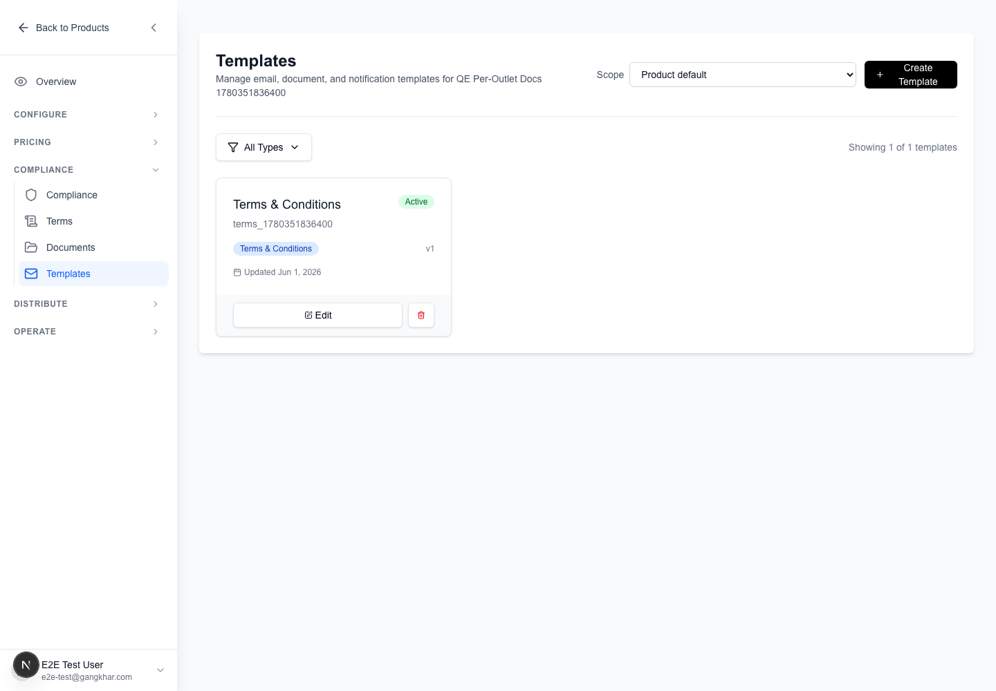The height and width of the screenshot is (691, 996).
Task: Expand the CONFIGURE section
Action: point(89,115)
